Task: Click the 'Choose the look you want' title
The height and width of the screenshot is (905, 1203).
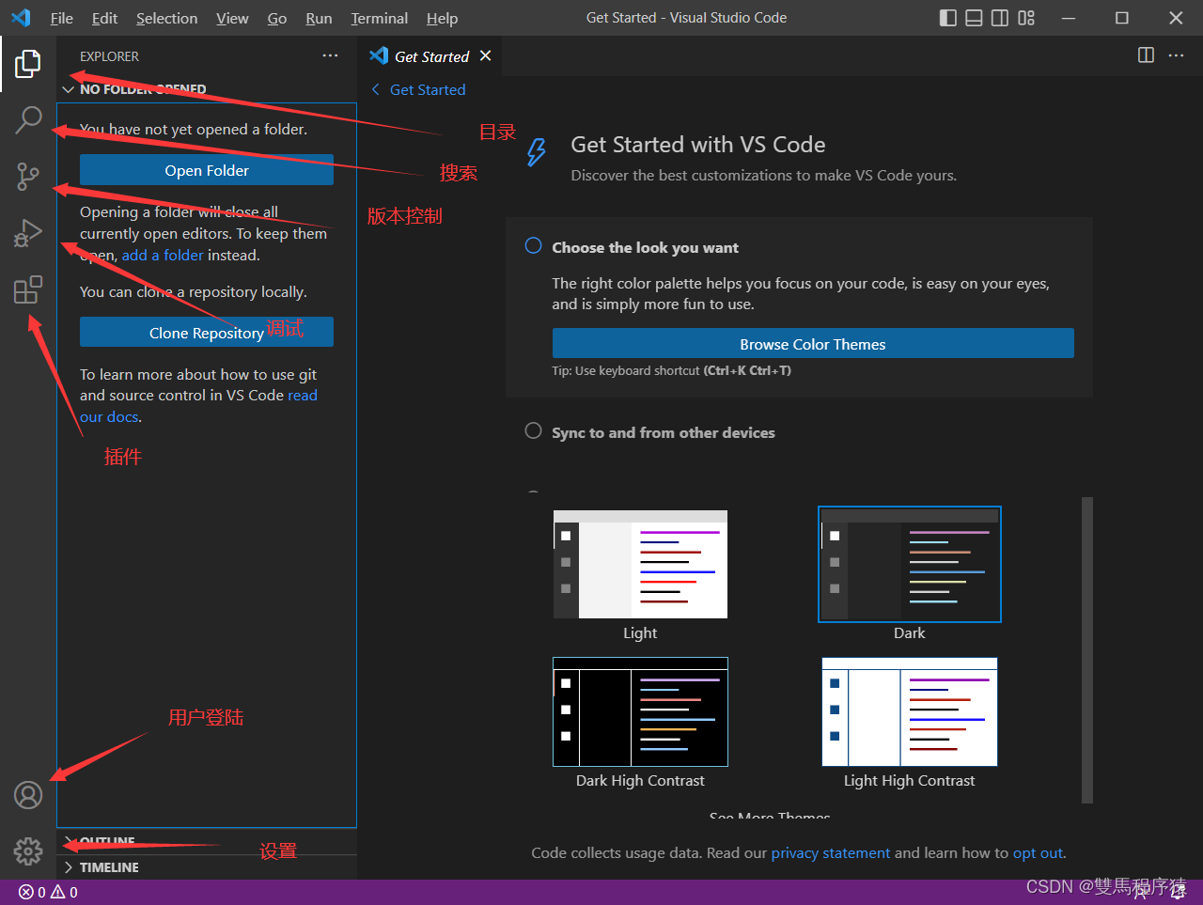Action: [646, 247]
